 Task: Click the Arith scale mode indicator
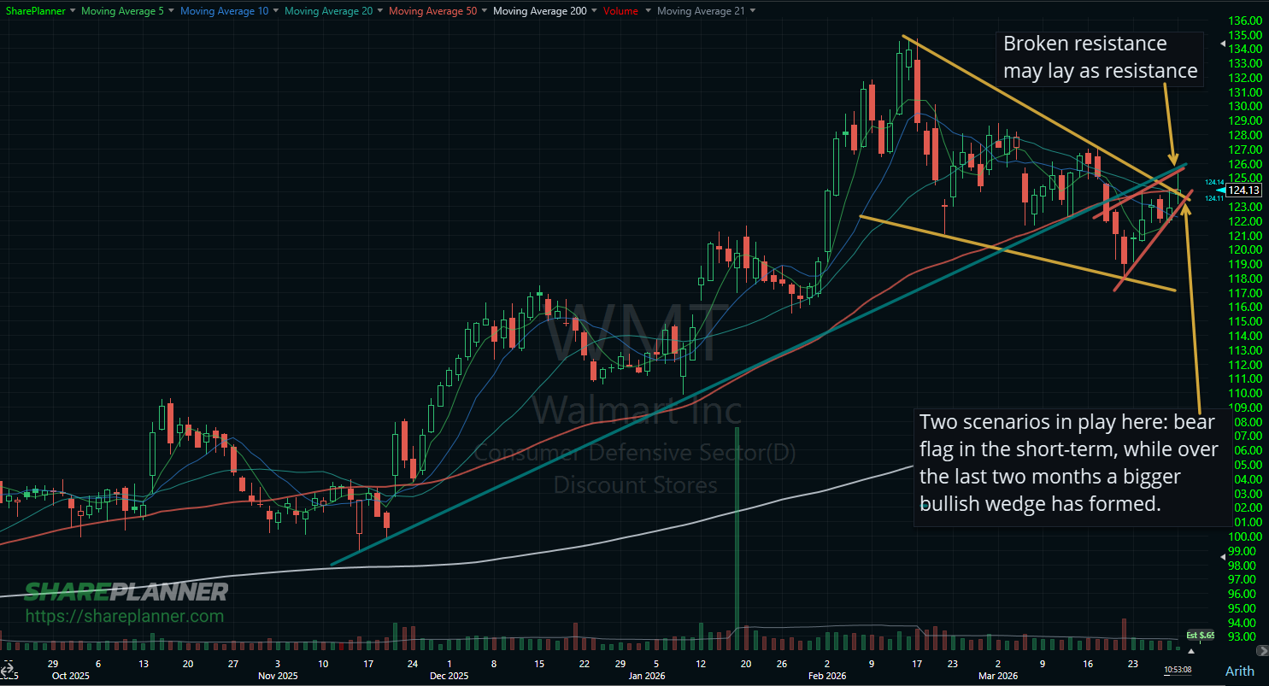(x=1239, y=671)
